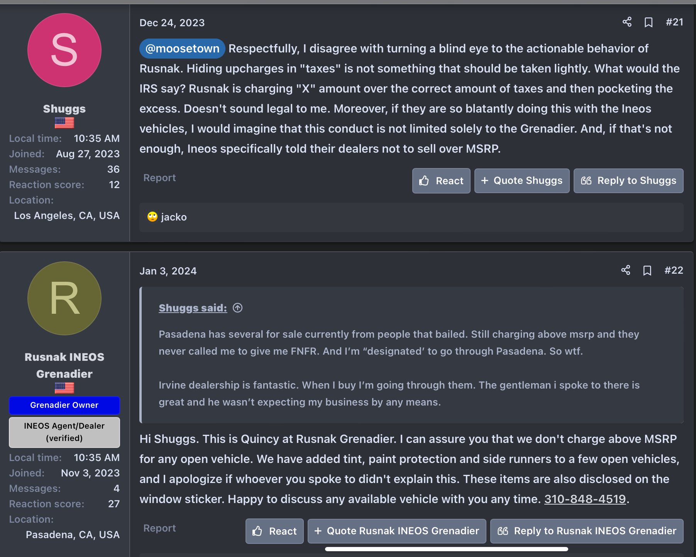Click phone number 310-848-4519 link

tap(585, 499)
